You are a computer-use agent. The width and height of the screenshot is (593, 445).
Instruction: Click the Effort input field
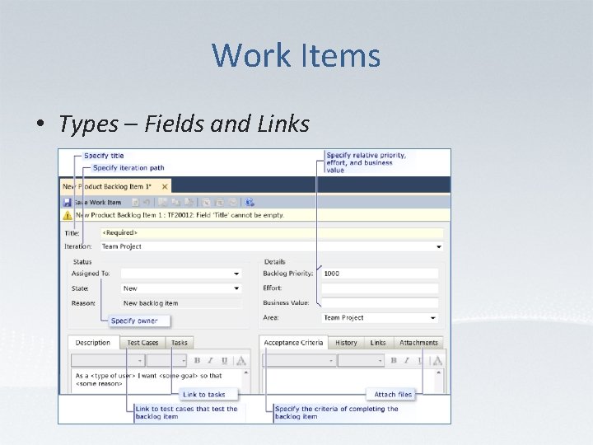coord(380,288)
